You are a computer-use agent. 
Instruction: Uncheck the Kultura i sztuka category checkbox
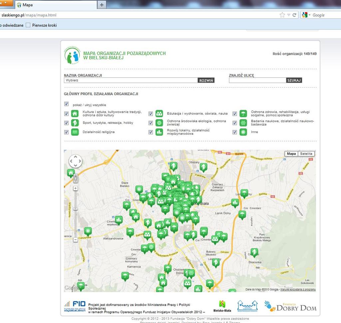click(66, 114)
